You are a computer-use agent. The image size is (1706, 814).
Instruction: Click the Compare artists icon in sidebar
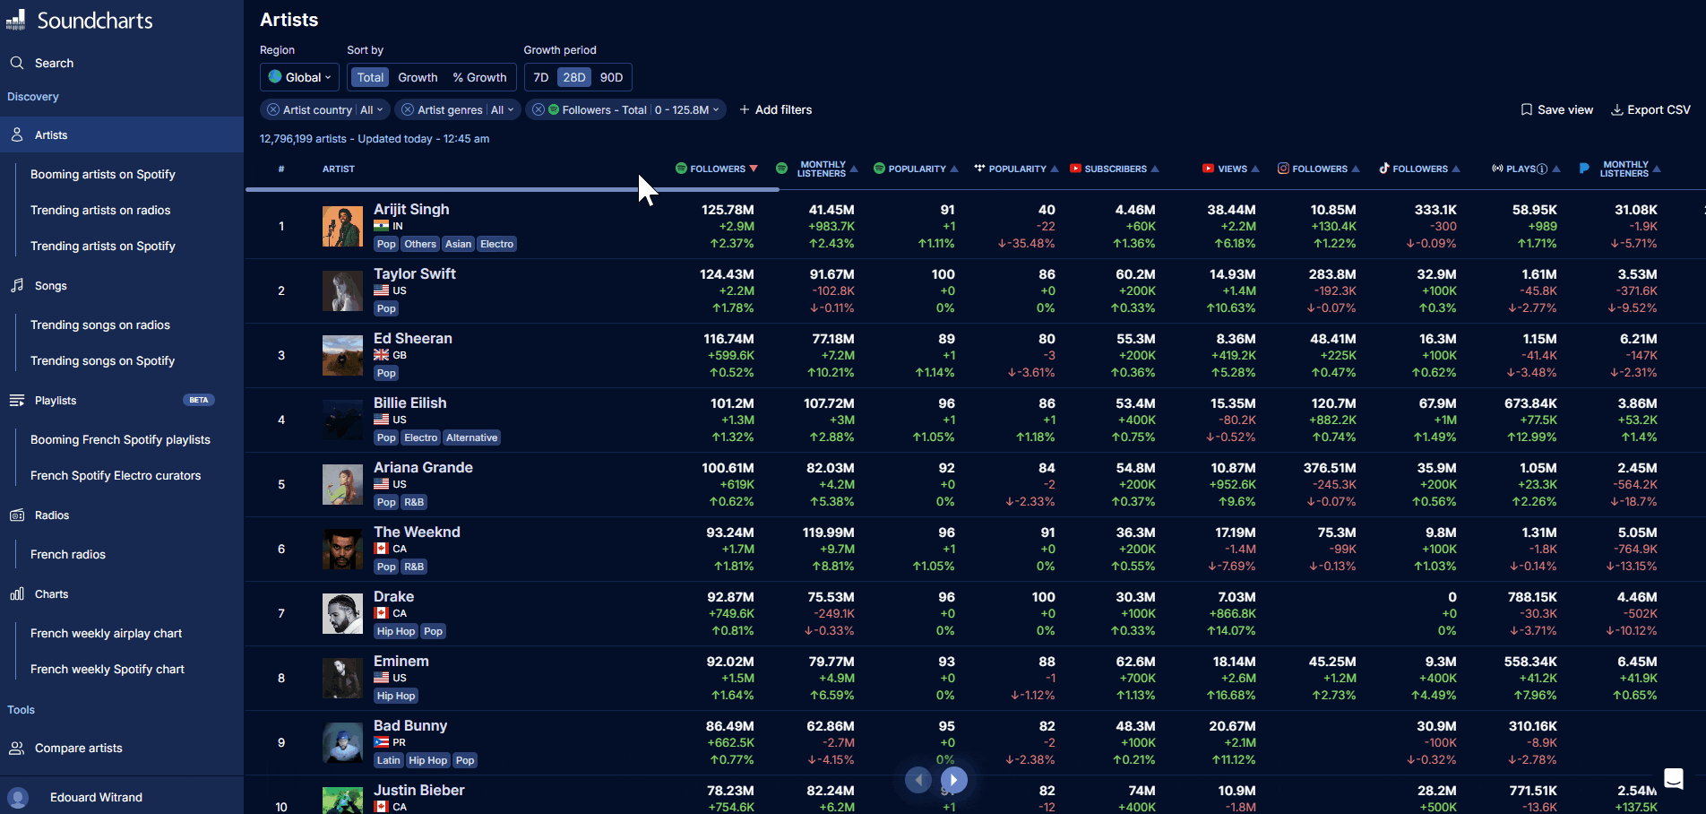click(17, 748)
